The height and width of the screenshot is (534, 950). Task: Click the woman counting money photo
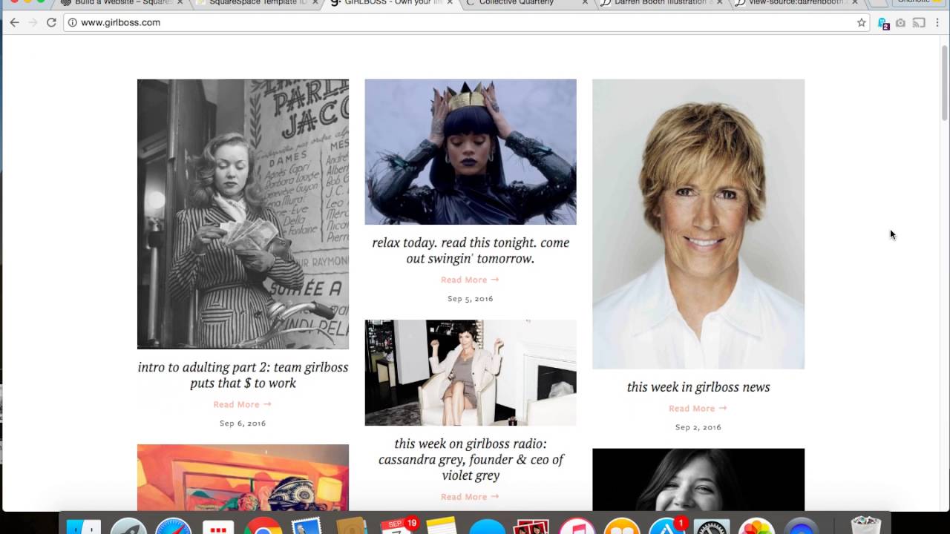[243, 214]
